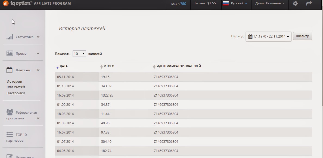Click the Период label
The width and height of the screenshot is (323, 158).
pyautogui.click(x=238, y=36)
